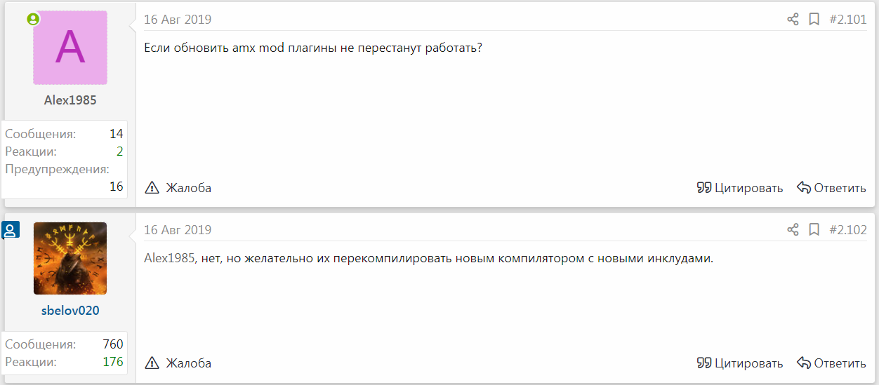This screenshot has width=879, height=385.
Task: Quote sbelov020's post with Цитировать
Action: tap(739, 363)
